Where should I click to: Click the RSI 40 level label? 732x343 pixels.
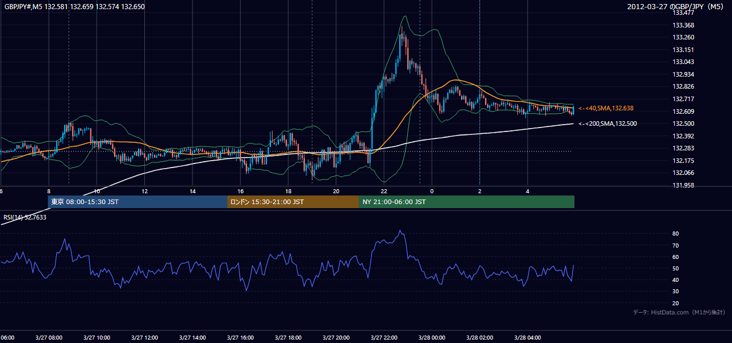click(x=676, y=280)
